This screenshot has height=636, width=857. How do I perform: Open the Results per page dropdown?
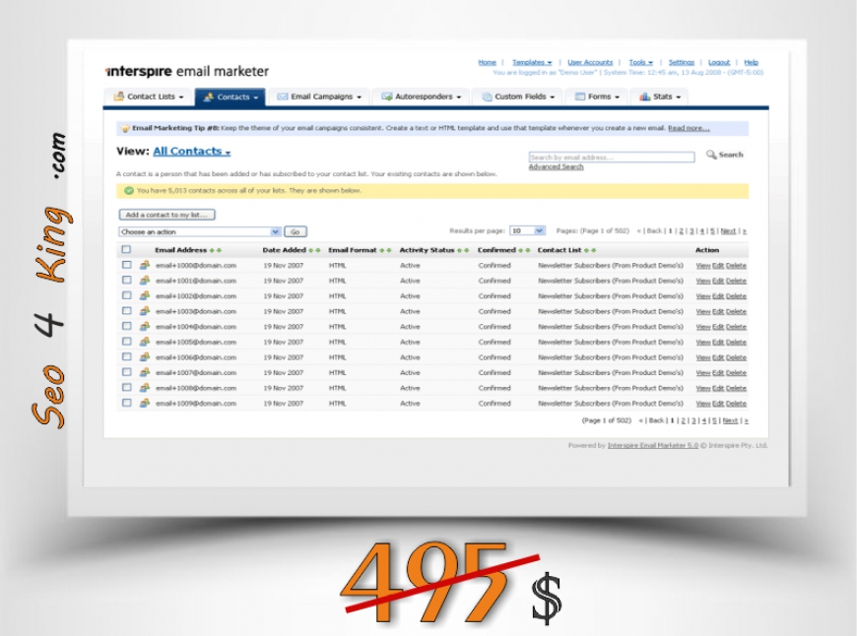527,230
